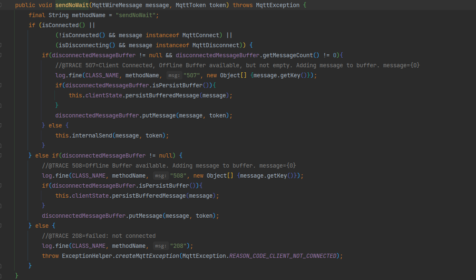Click CLASS_NAME in the "507" log line

pos(102,75)
